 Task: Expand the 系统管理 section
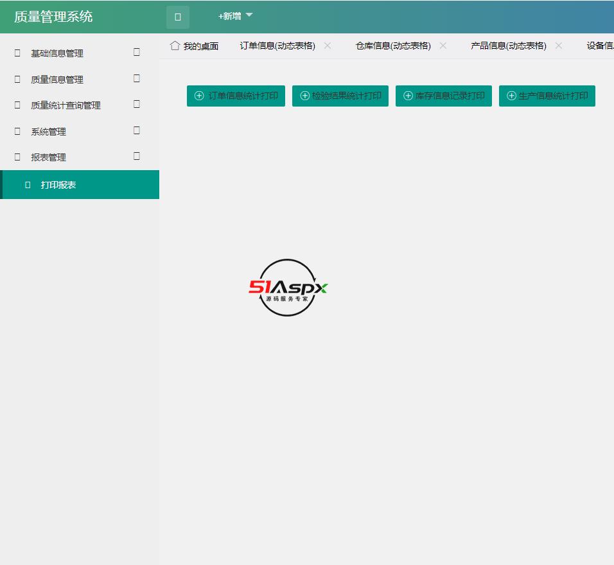[x=136, y=130]
